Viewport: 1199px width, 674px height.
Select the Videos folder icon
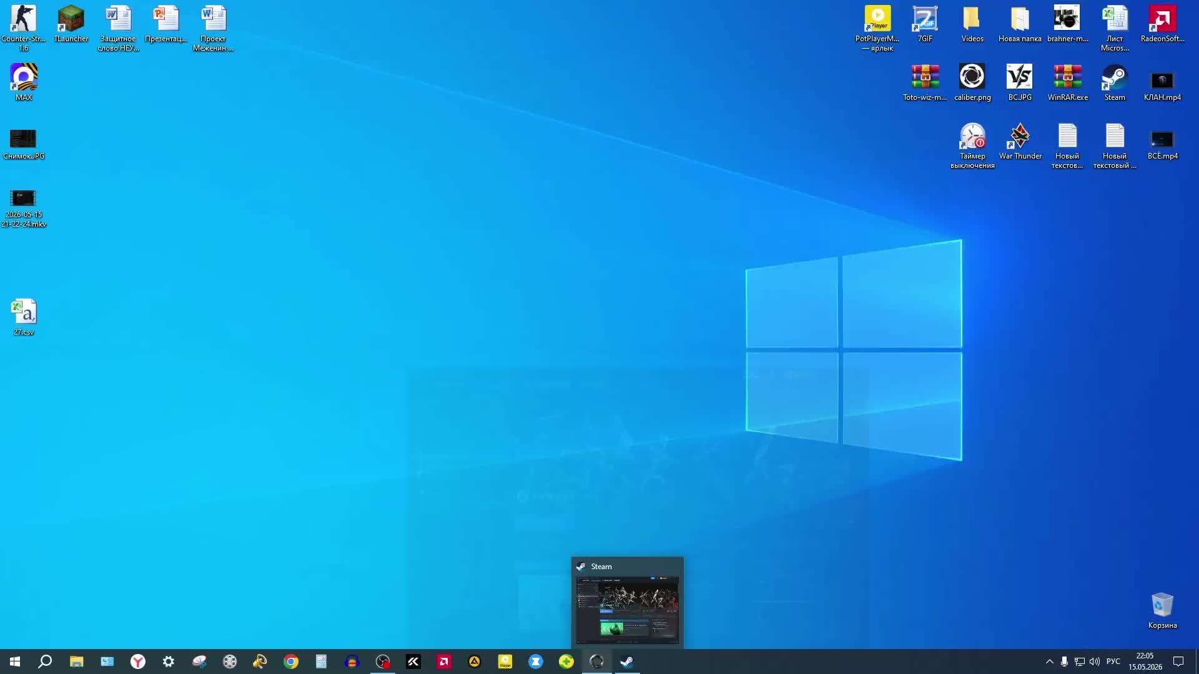tap(972, 25)
